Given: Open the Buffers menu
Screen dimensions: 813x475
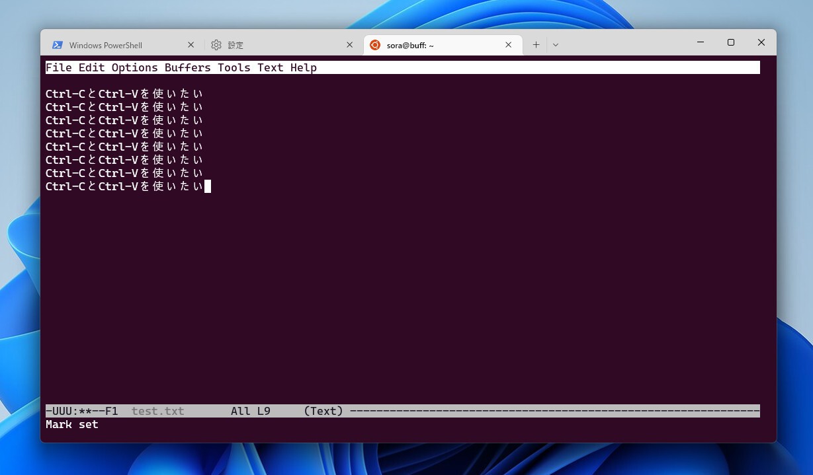Looking at the screenshot, I should point(187,67).
